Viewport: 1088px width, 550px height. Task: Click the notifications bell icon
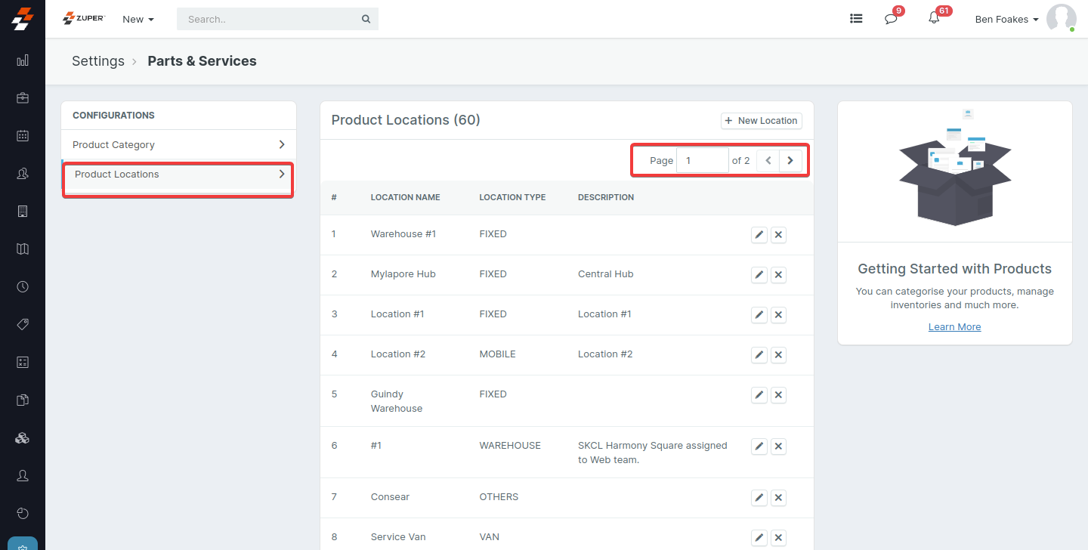click(x=934, y=19)
